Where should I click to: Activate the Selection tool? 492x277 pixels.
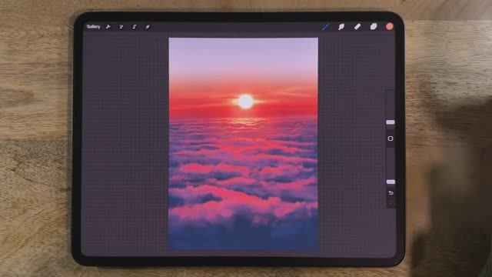(135, 27)
